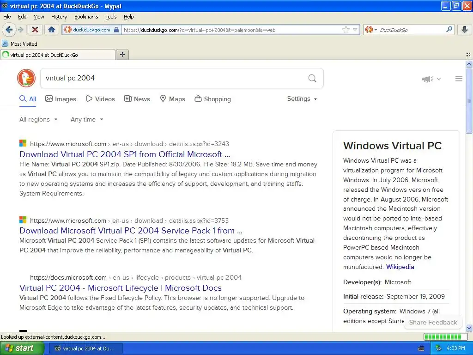Show all tabs list button

click(468, 55)
